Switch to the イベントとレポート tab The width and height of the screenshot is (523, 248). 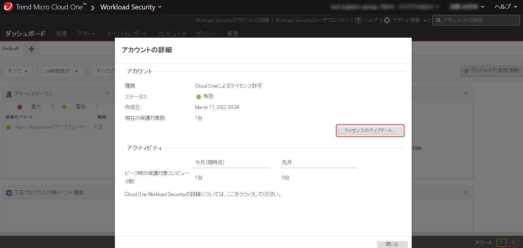(x=127, y=34)
